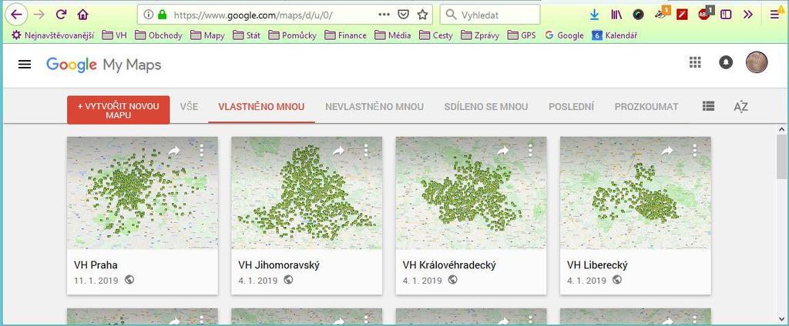The image size is (789, 326).
Task: Switch to the Vše tab
Action: [189, 107]
